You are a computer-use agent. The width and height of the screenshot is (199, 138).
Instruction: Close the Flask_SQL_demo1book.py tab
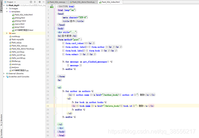click(96, 2)
